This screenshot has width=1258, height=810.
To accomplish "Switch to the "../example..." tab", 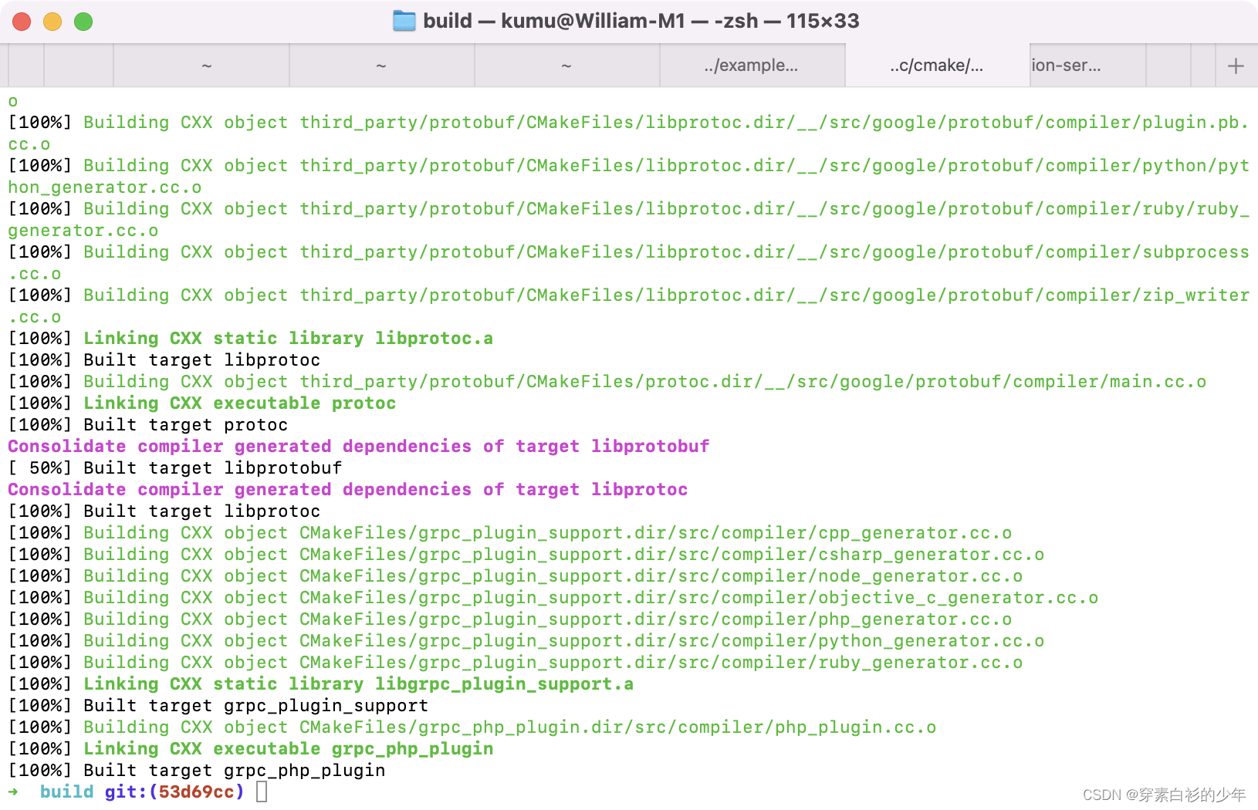I will coord(752,66).
